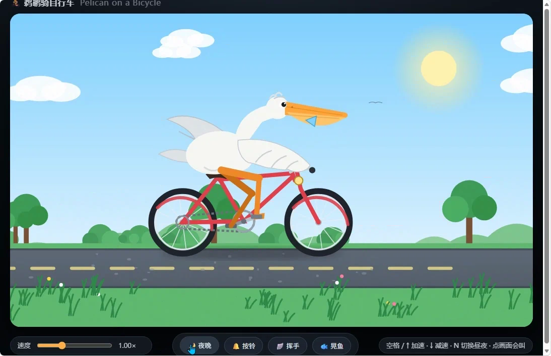551x356 pixels.
Task: Click the 晃鱼 fish button
Action: pos(332,346)
